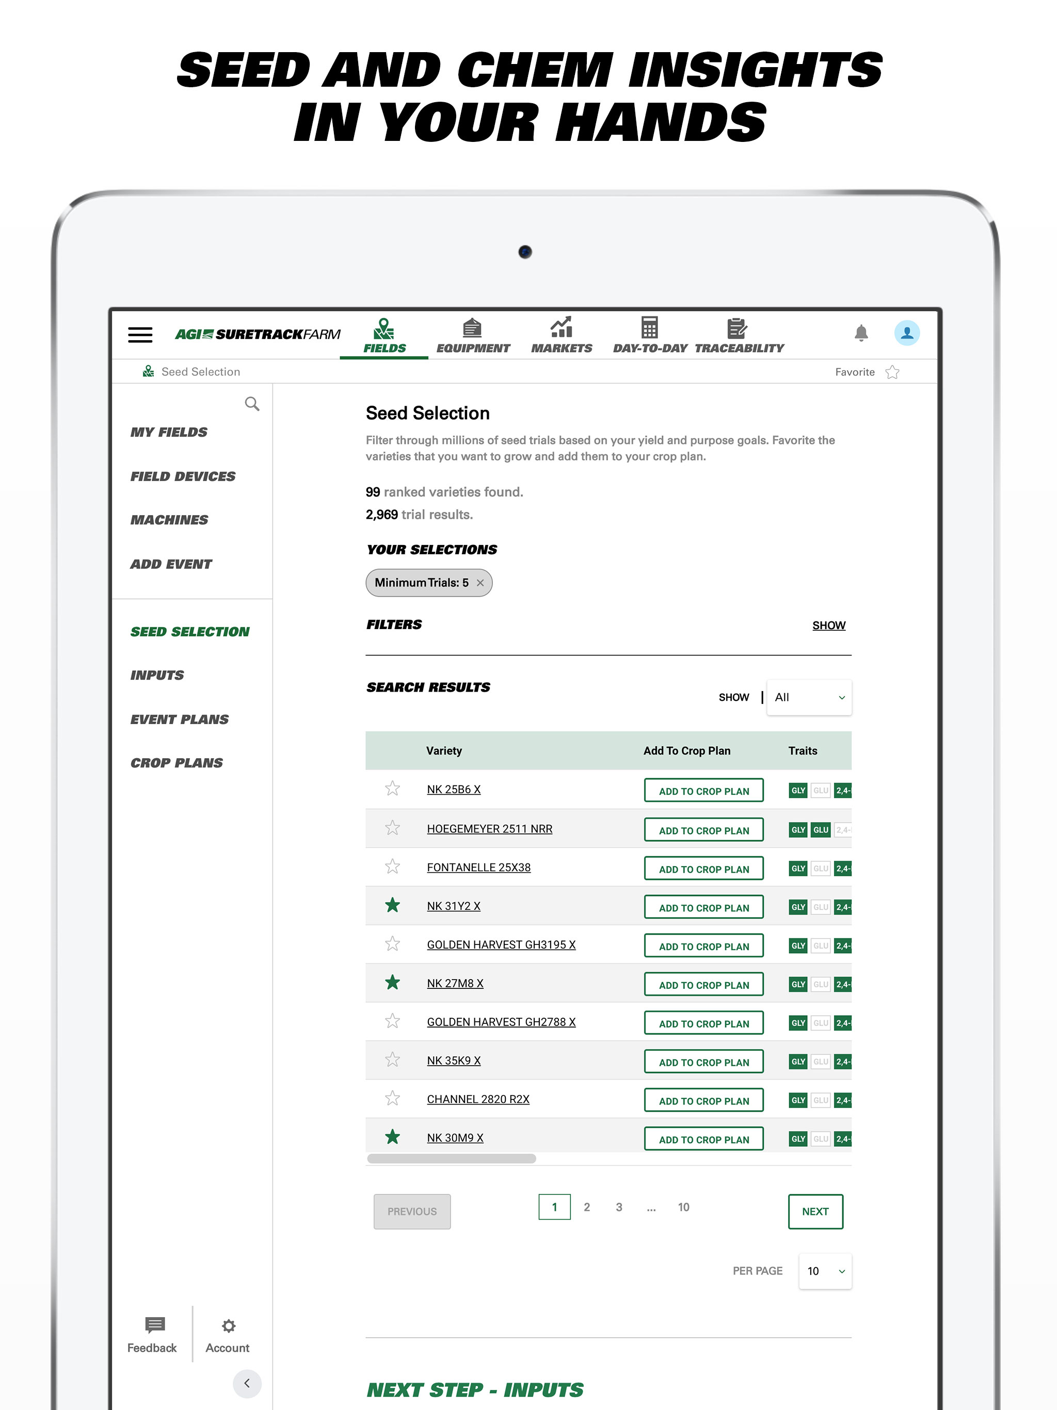Open Crop Plans in sidebar

[177, 763]
